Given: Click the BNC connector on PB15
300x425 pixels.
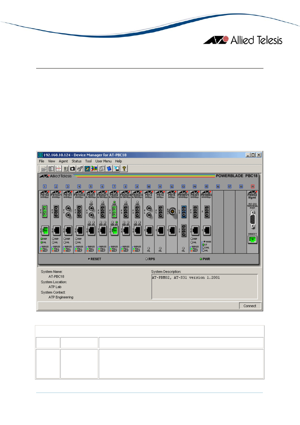Looking at the screenshot, I should [x=172, y=211].
